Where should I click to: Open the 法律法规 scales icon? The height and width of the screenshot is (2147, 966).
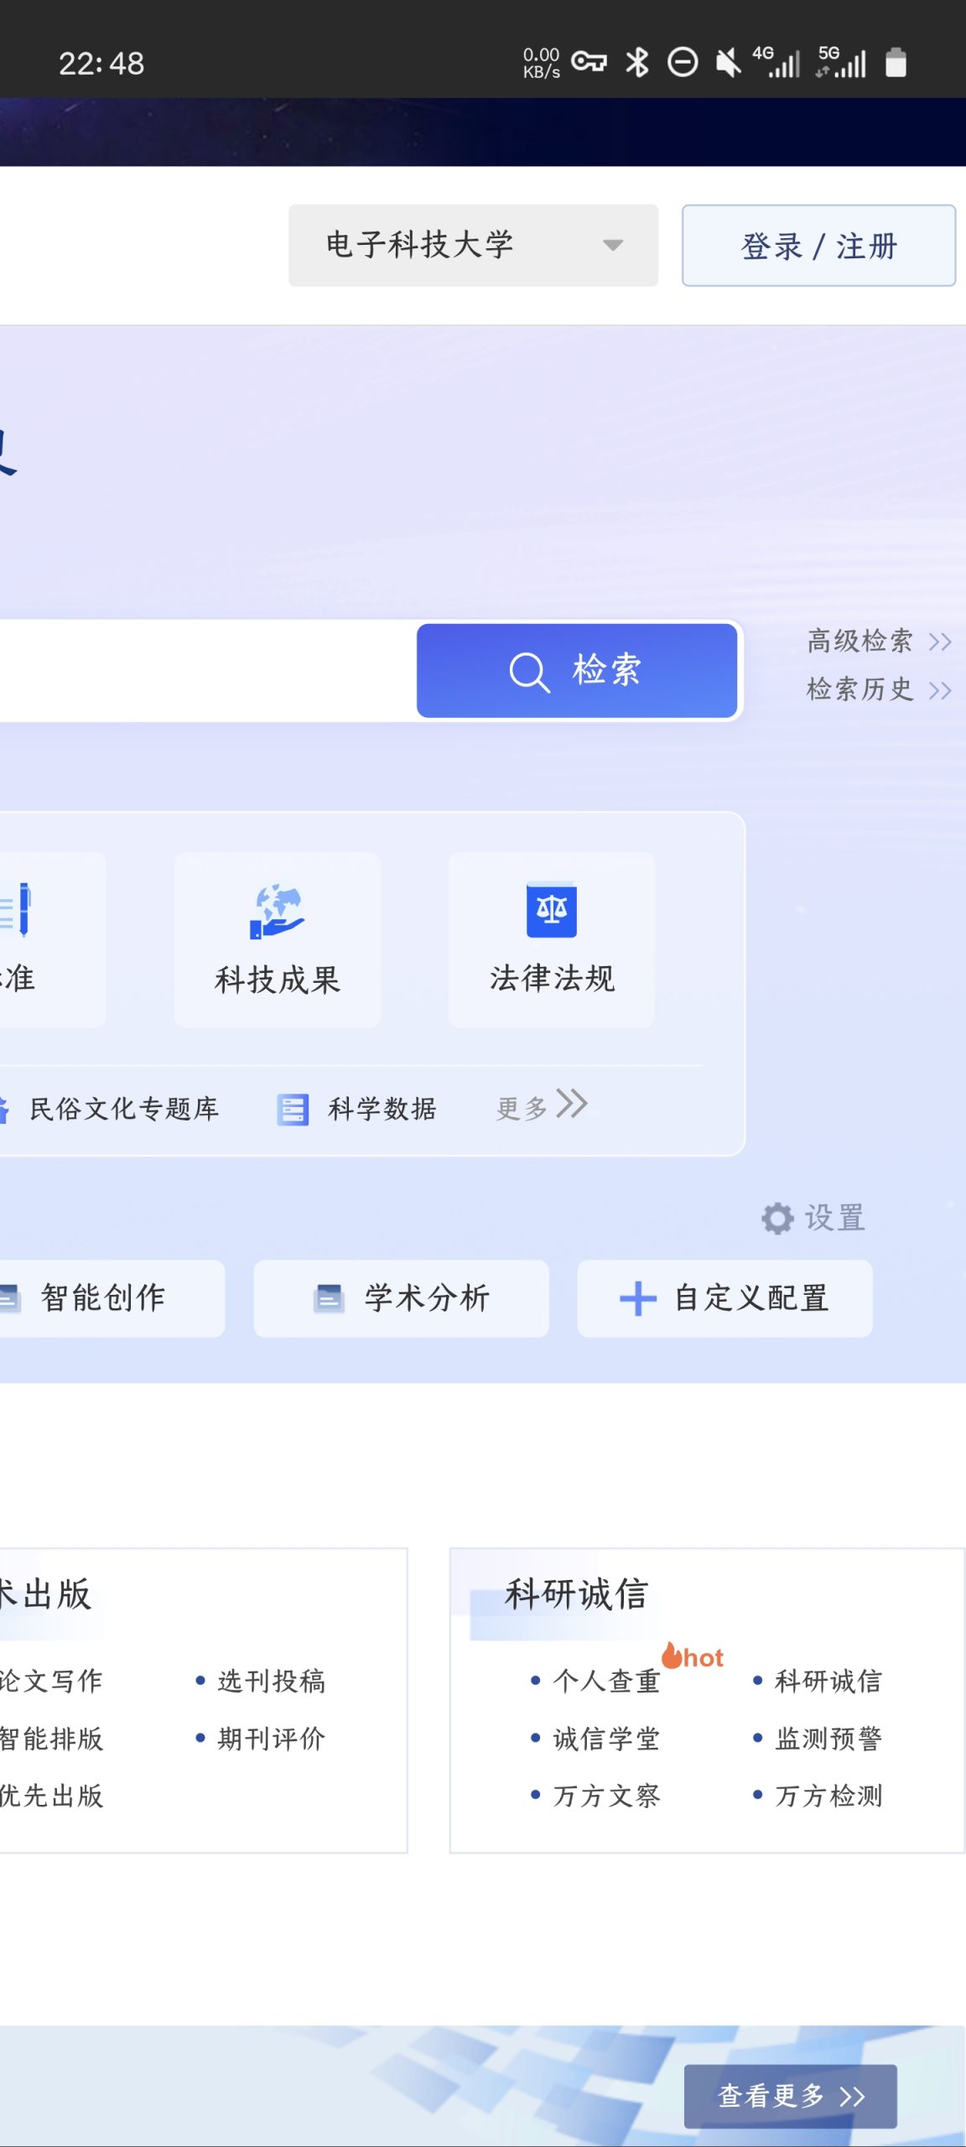point(551,910)
